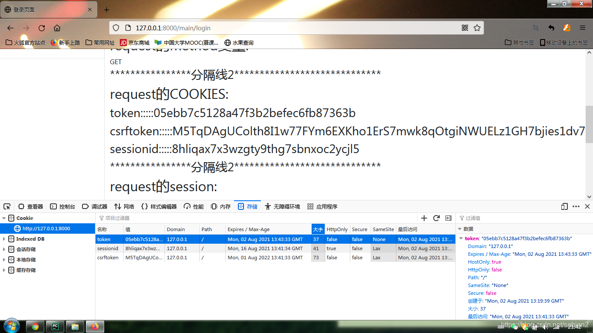This screenshot has height=333, width=593.
Task: Select http://127.0.0.1:8000 under Cookie
Action: click(x=47, y=229)
